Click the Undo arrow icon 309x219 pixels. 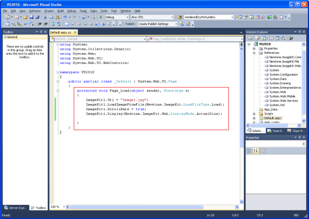click(x=65, y=17)
